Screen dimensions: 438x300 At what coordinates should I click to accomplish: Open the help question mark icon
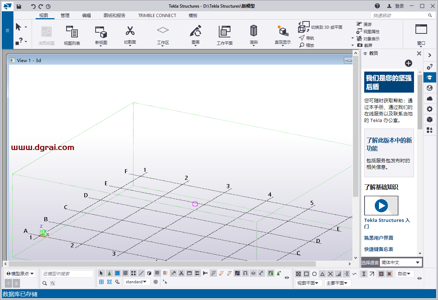[378, 6]
